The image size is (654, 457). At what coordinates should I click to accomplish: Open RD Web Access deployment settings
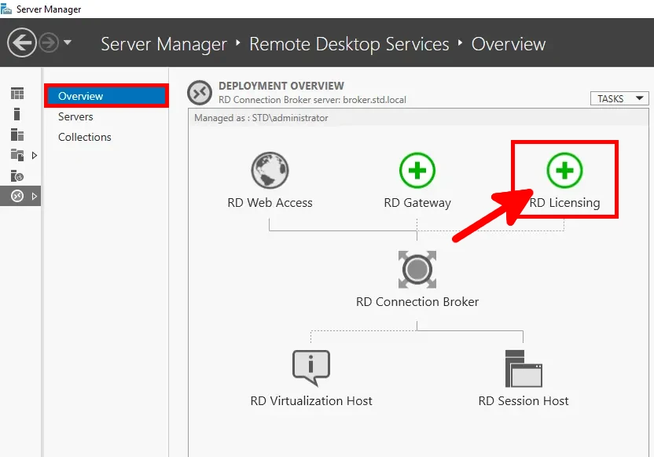[x=270, y=170]
